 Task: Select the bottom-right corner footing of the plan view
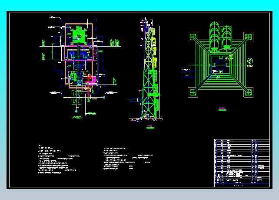(249, 92)
